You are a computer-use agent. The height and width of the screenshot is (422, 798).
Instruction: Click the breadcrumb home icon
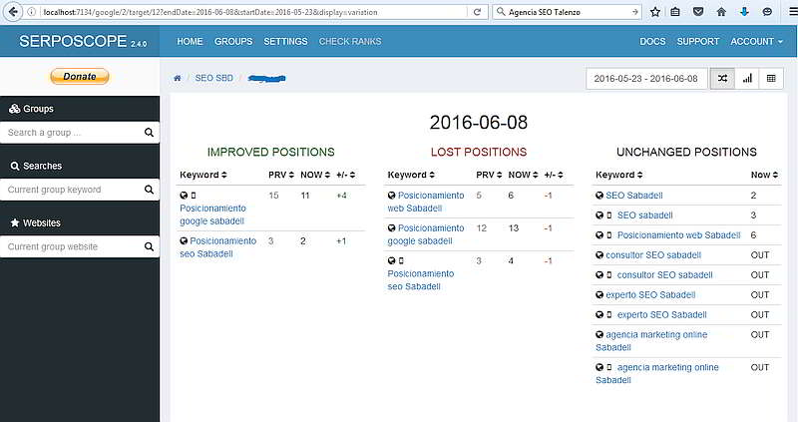click(x=178, y=79)
